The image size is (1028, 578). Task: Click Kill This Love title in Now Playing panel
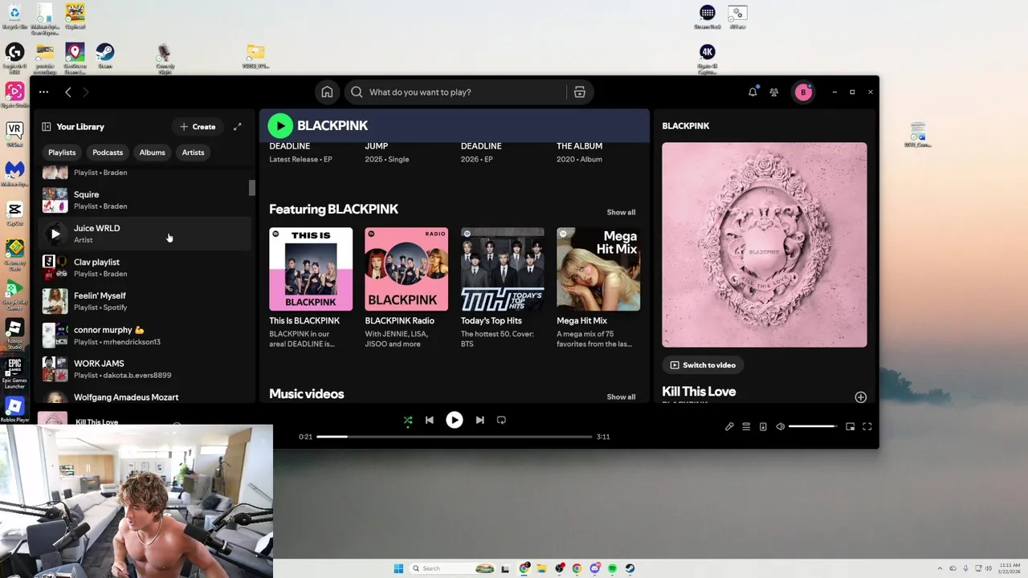pos(699,392)
